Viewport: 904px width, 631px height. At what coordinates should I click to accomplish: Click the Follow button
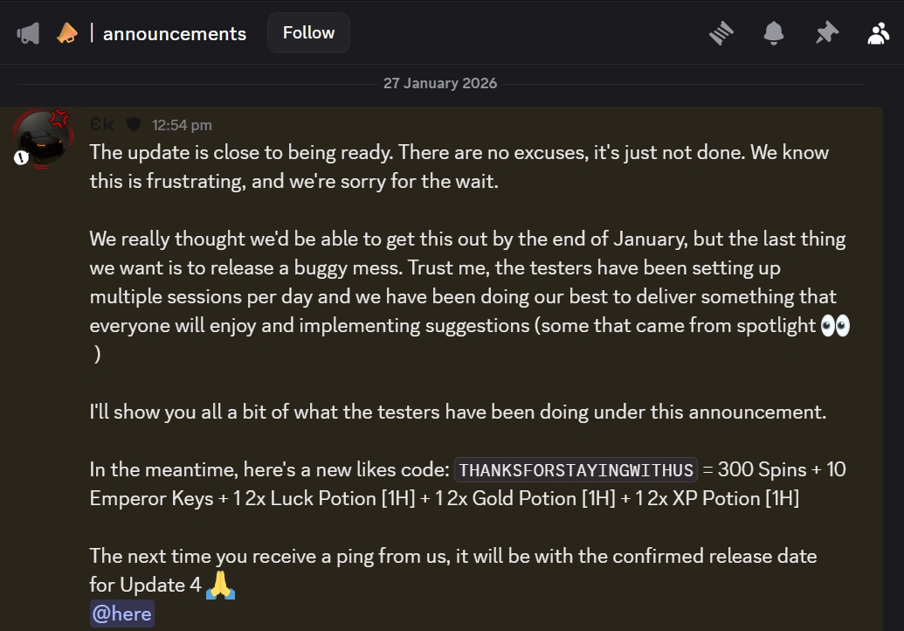click(x=308, y=33)
